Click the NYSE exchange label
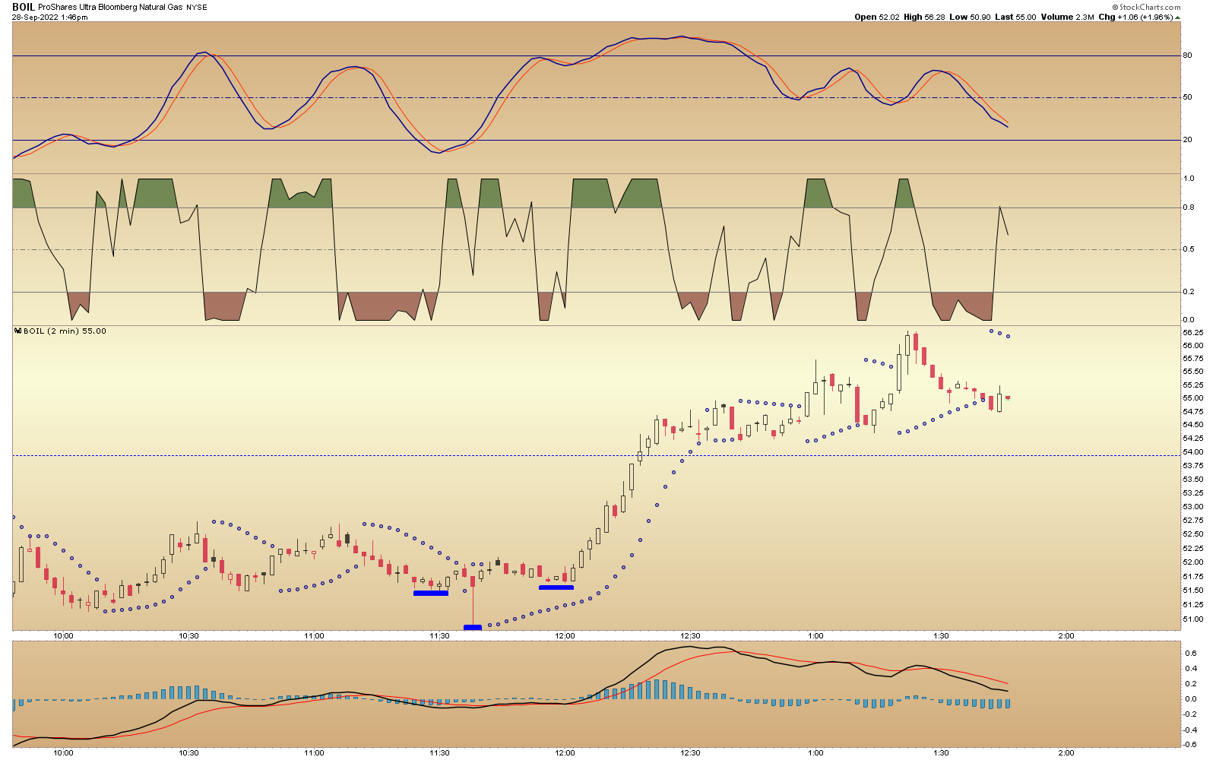This screenshot has height=760, width=1216. 196,8
